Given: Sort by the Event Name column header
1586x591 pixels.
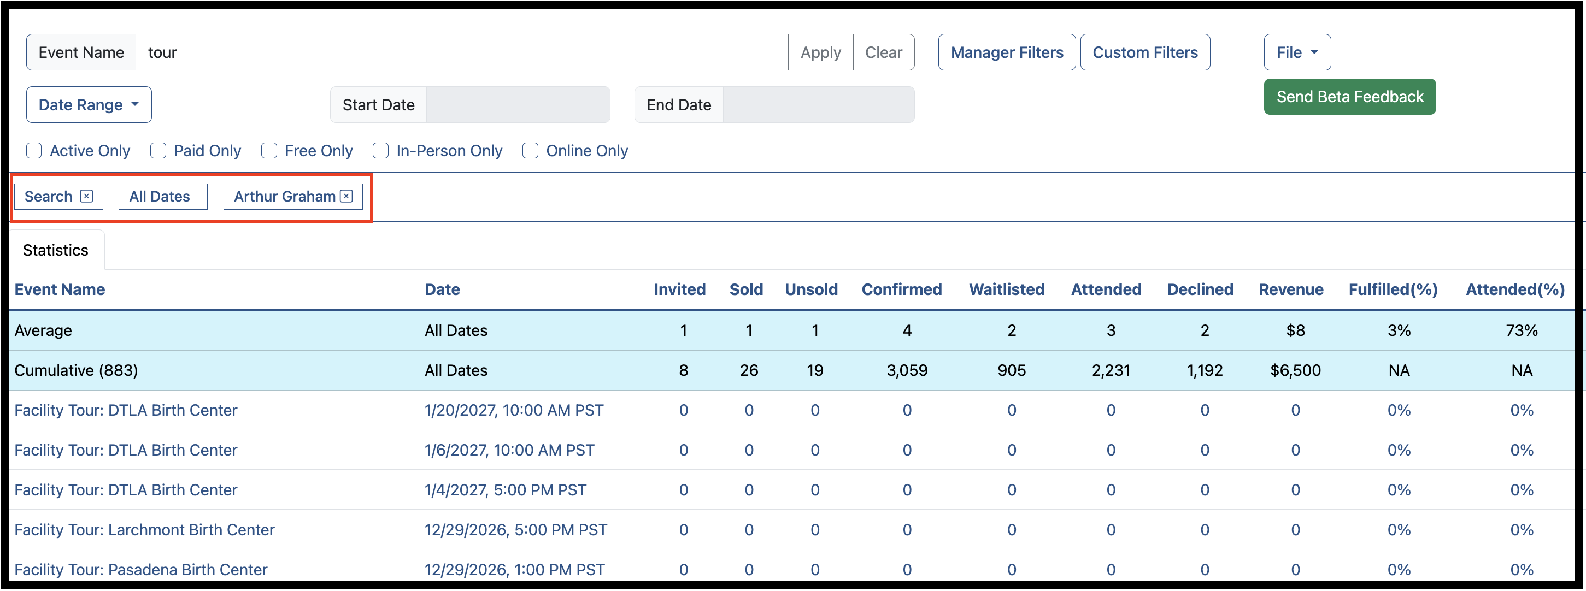Looking at the screenshot, I should coord(60,289).
